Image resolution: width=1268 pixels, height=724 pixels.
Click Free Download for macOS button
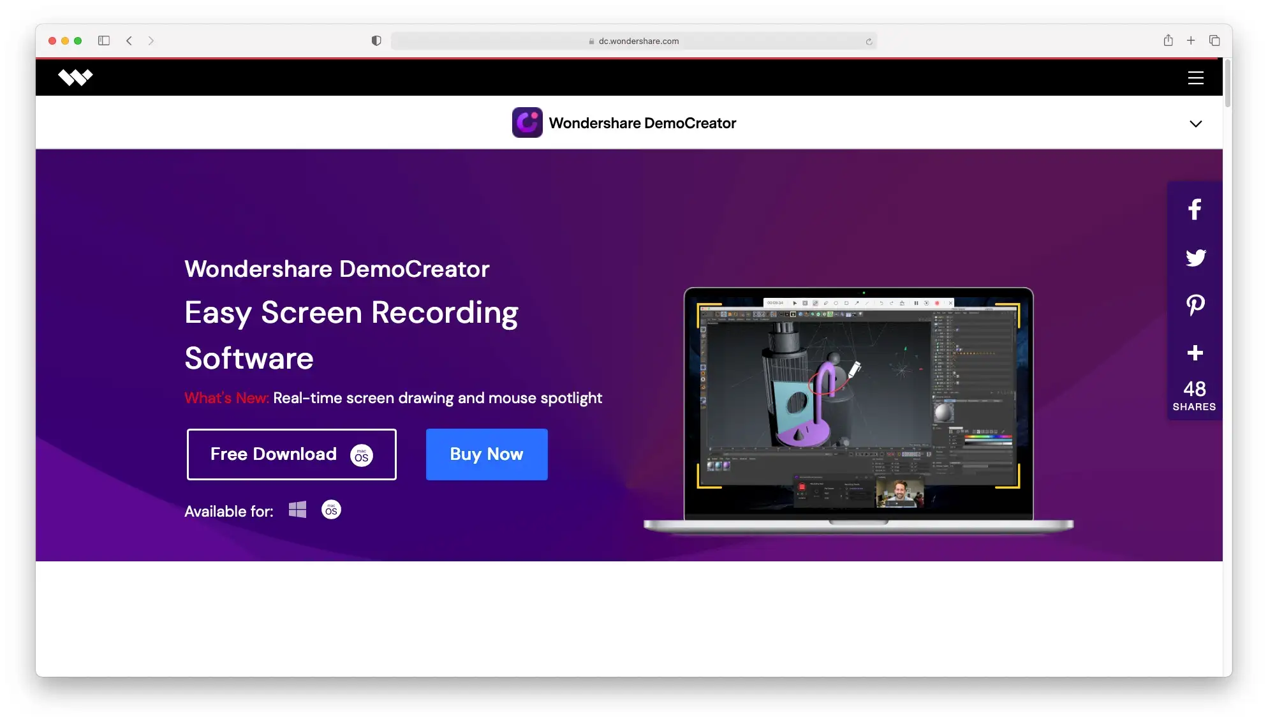point(291,454)
